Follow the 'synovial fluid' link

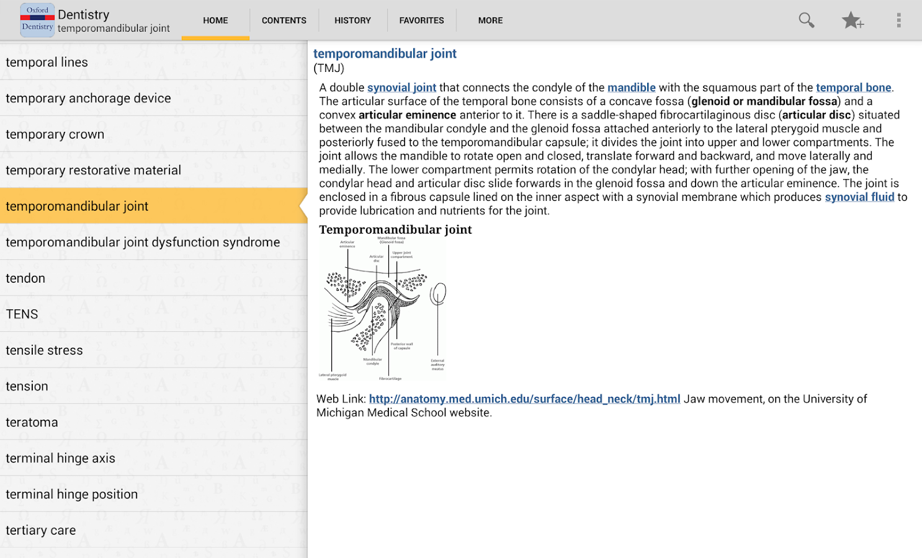coord(859,197)
